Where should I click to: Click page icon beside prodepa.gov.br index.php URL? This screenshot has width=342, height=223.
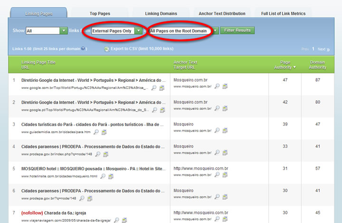pyautogui.click(x=105, y=154)
